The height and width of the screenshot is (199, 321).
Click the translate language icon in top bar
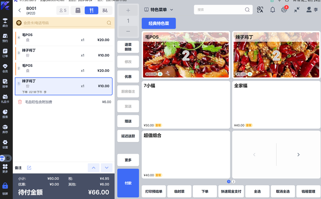[260, 10]
